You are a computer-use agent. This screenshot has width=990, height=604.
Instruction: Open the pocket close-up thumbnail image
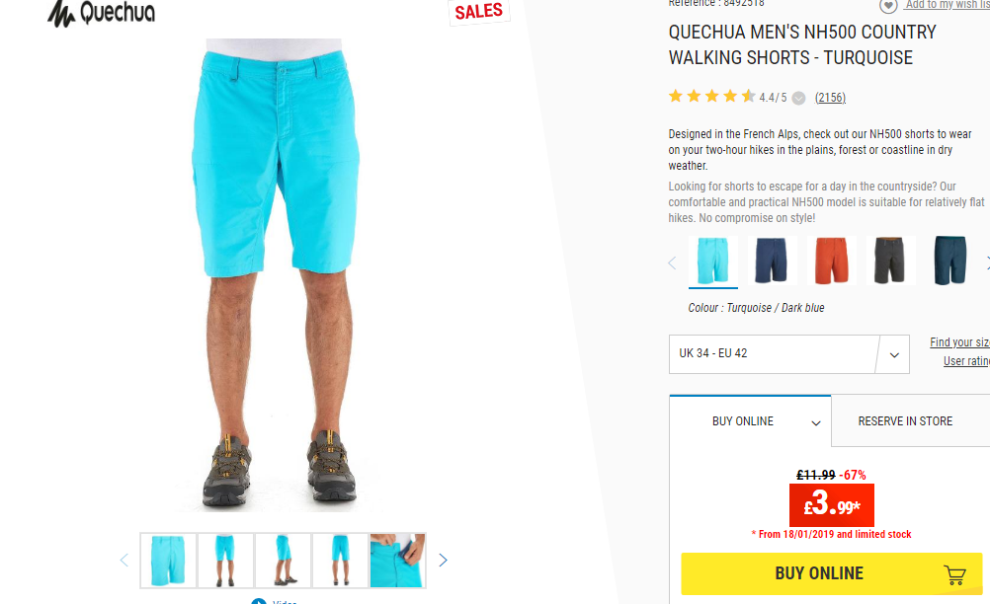(397, 561)
